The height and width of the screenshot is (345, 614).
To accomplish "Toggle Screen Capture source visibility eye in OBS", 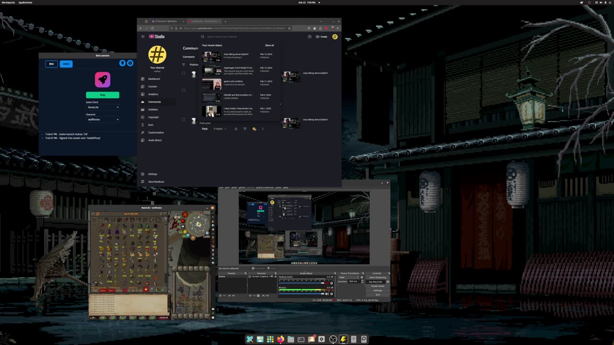I will 272,276.
